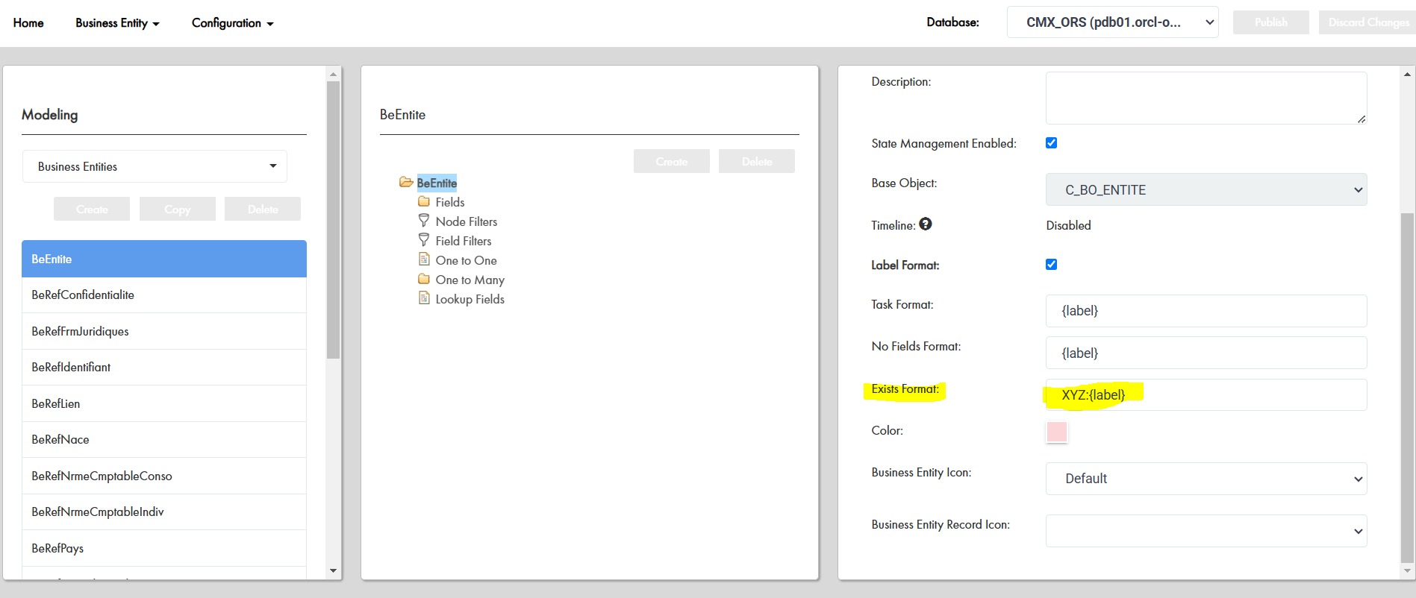Select One to Many tree item
Screen dimensions: 1416x598
pyautogui.click(x=470, y=280)
